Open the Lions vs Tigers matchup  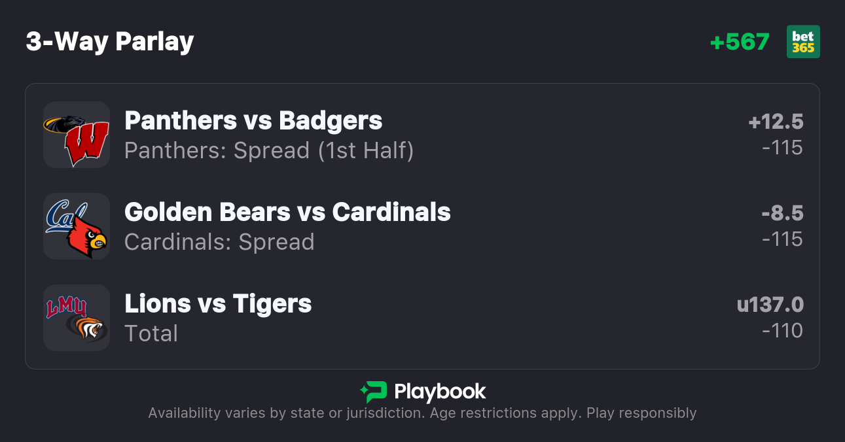coord(218,304)
